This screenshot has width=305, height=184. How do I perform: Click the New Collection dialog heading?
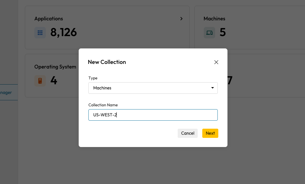pos(107,62)
